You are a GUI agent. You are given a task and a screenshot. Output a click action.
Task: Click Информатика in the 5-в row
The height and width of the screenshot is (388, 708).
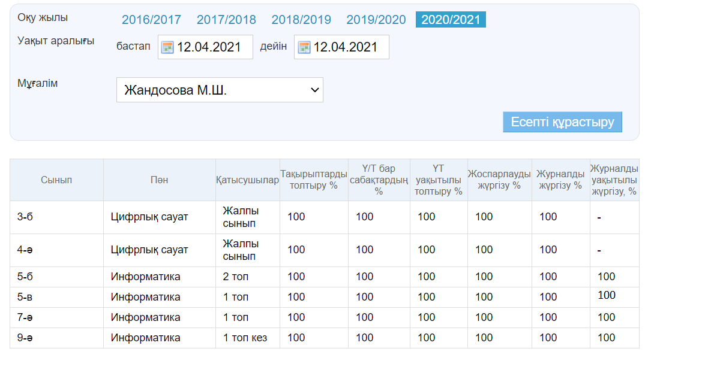tap(145, 298)
